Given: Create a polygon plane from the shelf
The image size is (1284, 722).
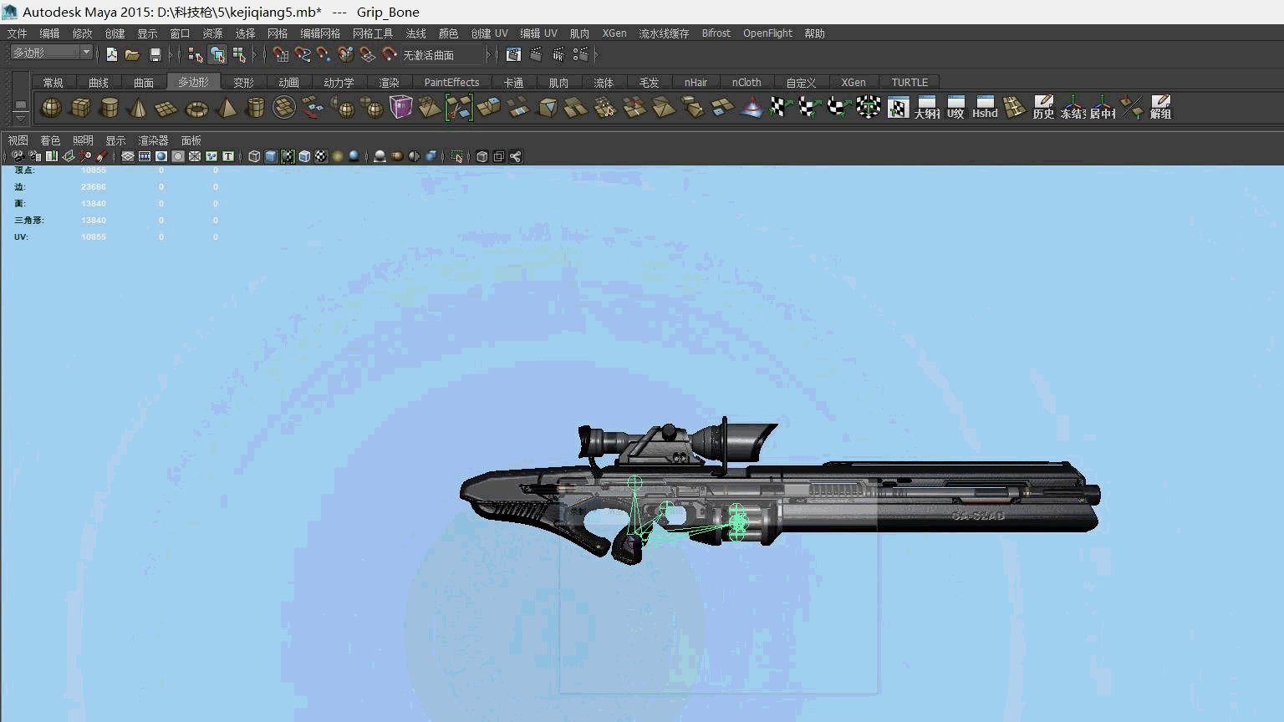Looking at the screenshot, I should tap(167, 108).
